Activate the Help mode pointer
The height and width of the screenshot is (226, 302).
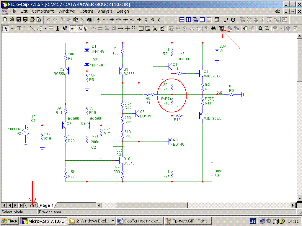coord(65,29)
